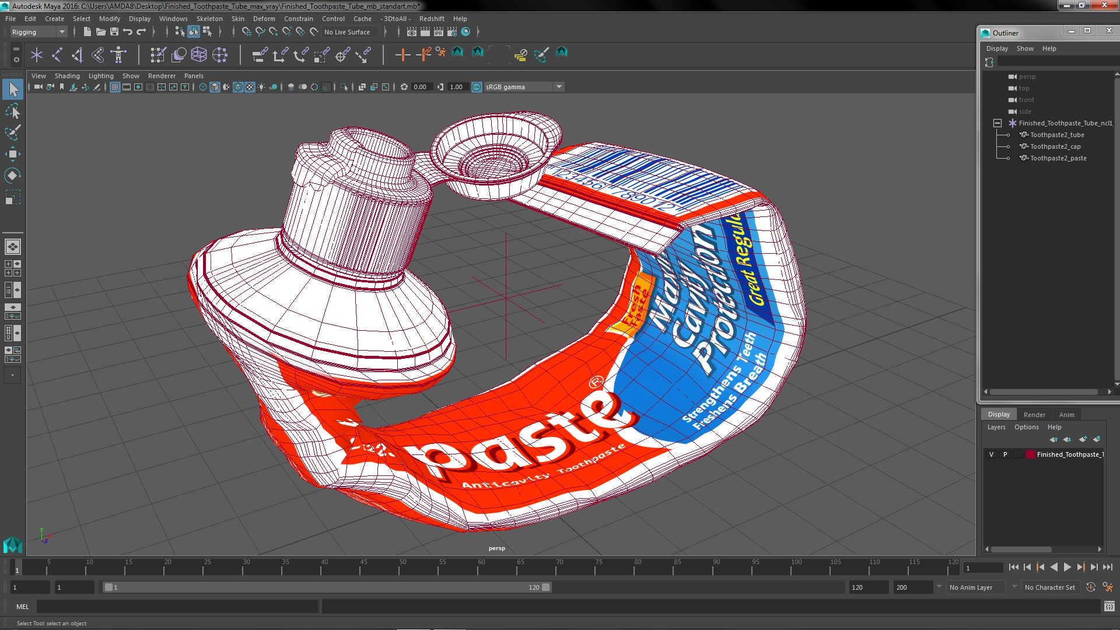The height and width of the screenshot is (630, 1120).
Task: Select Toothpaste2_paste in the Outliner
Action: pyautogui.click(x=1058, y=158)
